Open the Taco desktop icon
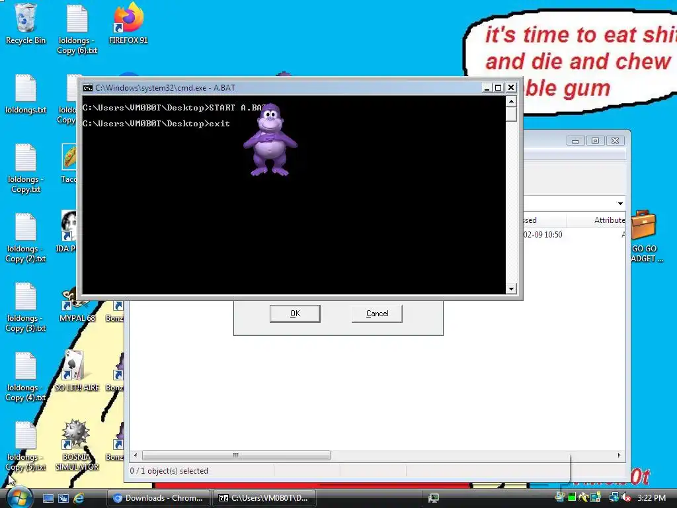The width and height of the screenshot is (677, 508). pyautogui.click(x=69, y=163)
